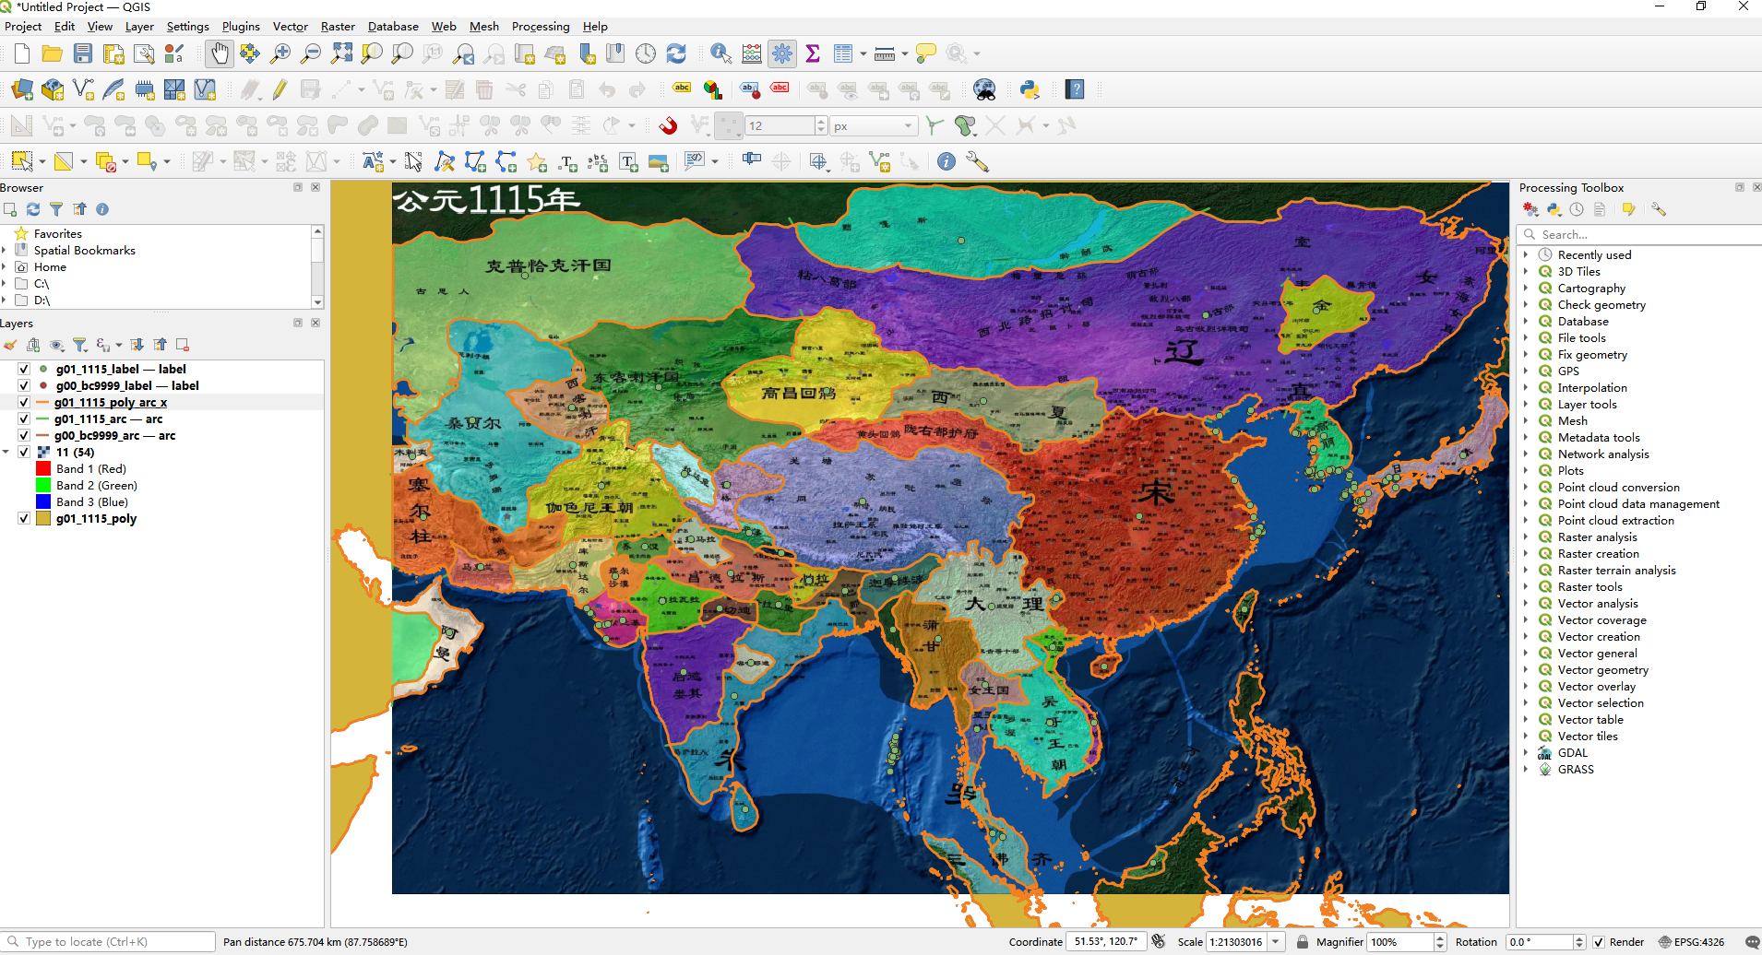Open the Raster menu

[338, 27]
